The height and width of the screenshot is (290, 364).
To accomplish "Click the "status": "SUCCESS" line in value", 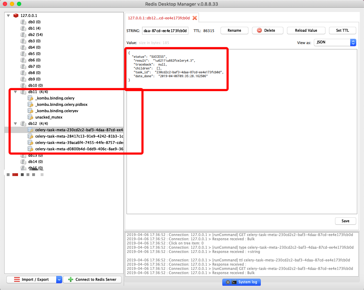I will (149, 56).
